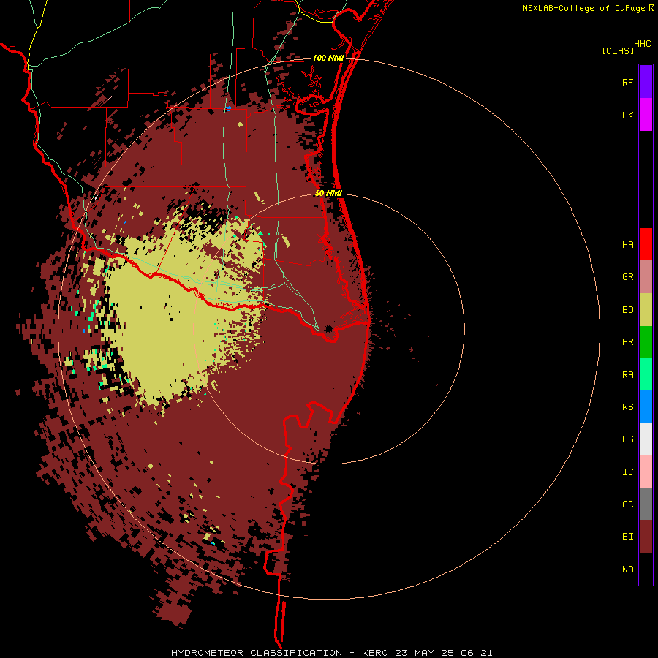Click the [CLAS] units label
Viewport: 658px width, 658px height.
(x=618, y=50)
